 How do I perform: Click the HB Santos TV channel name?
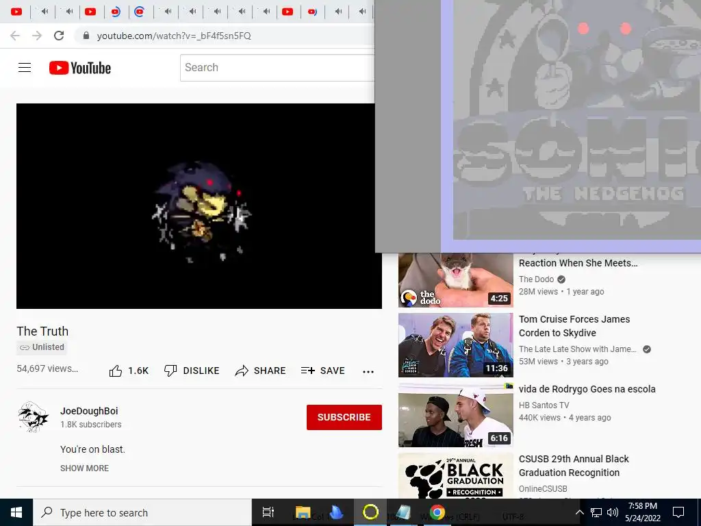pyautogui.click(x=544, y=405)
